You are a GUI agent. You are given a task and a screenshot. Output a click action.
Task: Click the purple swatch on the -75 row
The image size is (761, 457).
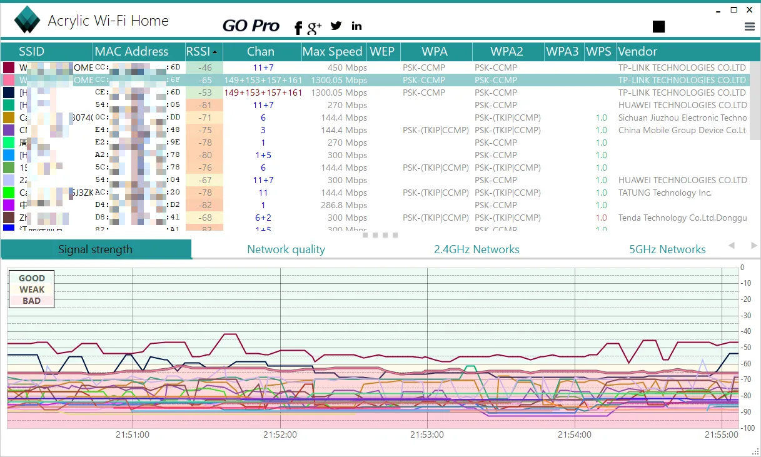(x=8, y=130)
